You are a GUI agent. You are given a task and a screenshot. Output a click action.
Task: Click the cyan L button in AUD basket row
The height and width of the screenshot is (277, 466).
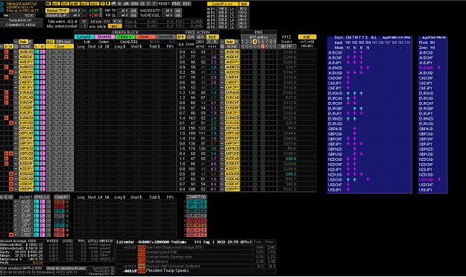pos(37,202)
